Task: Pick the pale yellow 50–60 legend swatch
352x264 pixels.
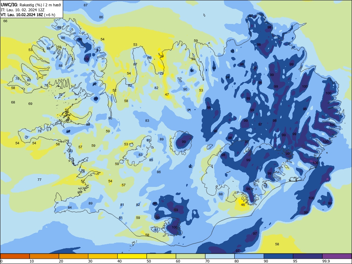Action: point(161,256)
